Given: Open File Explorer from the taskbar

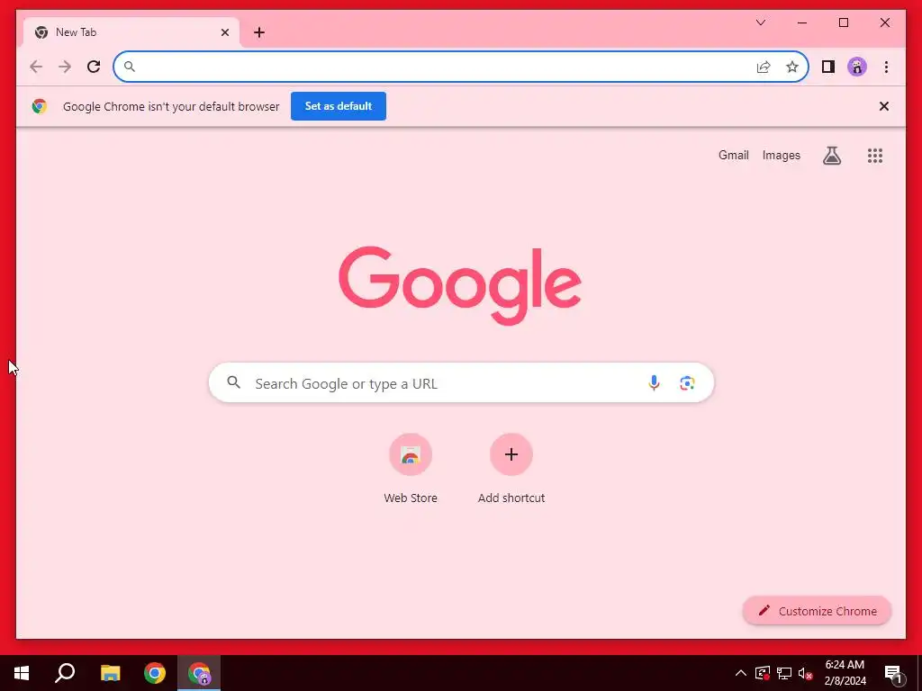Looking at the screenshot, I should tap(110, 673).
